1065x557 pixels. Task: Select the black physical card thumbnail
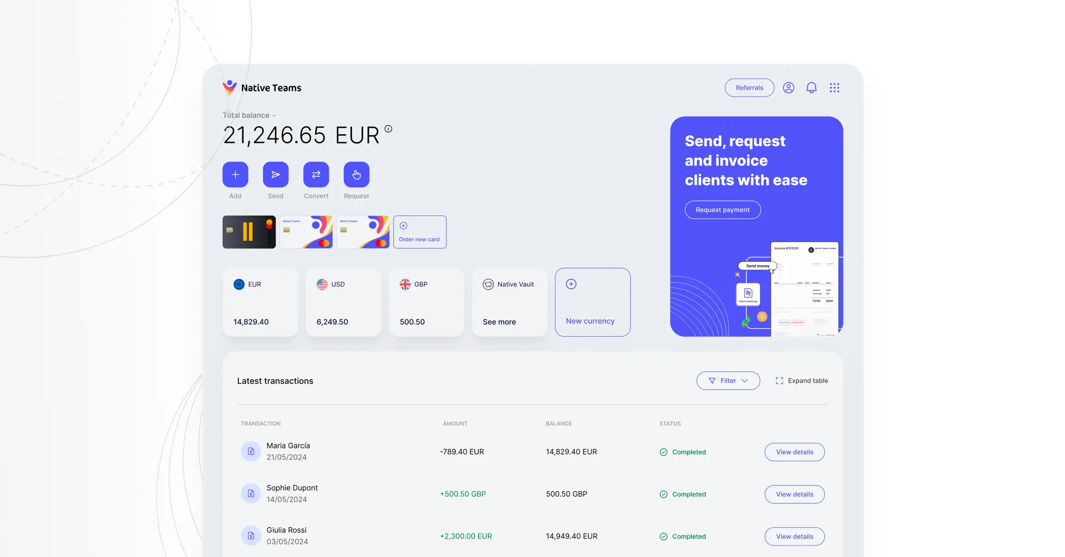click(x=249, y=231)
